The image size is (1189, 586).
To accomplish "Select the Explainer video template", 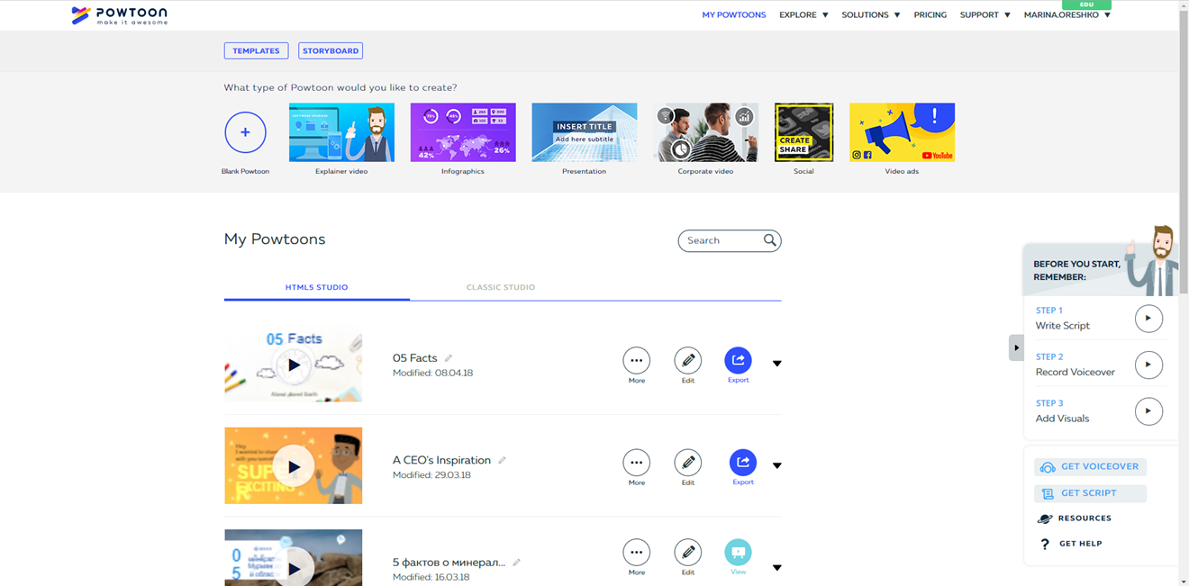I will pyautogui.click(x=341, y=132).
